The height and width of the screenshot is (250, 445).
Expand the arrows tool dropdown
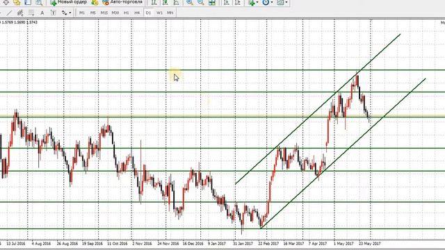[x=70, y=12]
